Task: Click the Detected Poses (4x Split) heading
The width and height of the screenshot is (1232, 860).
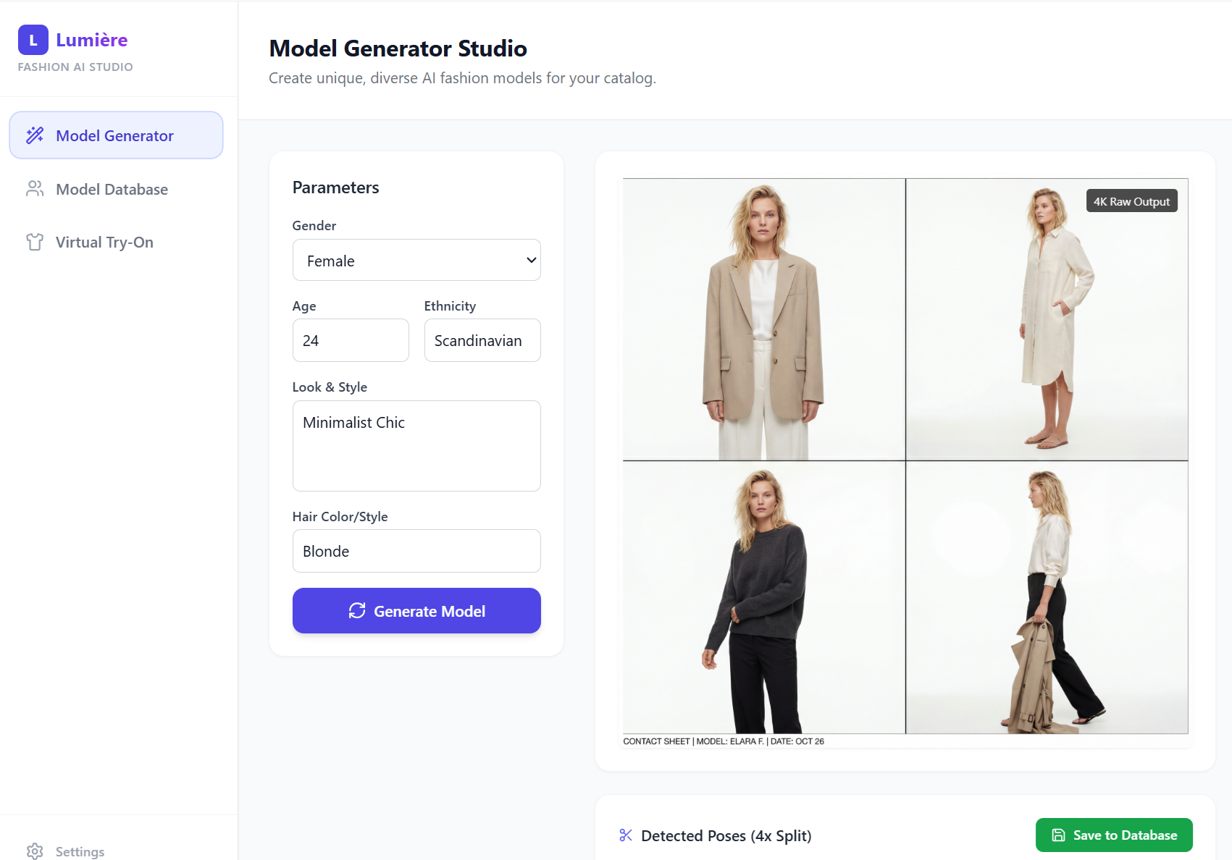Action: click(x=726, y=835)
